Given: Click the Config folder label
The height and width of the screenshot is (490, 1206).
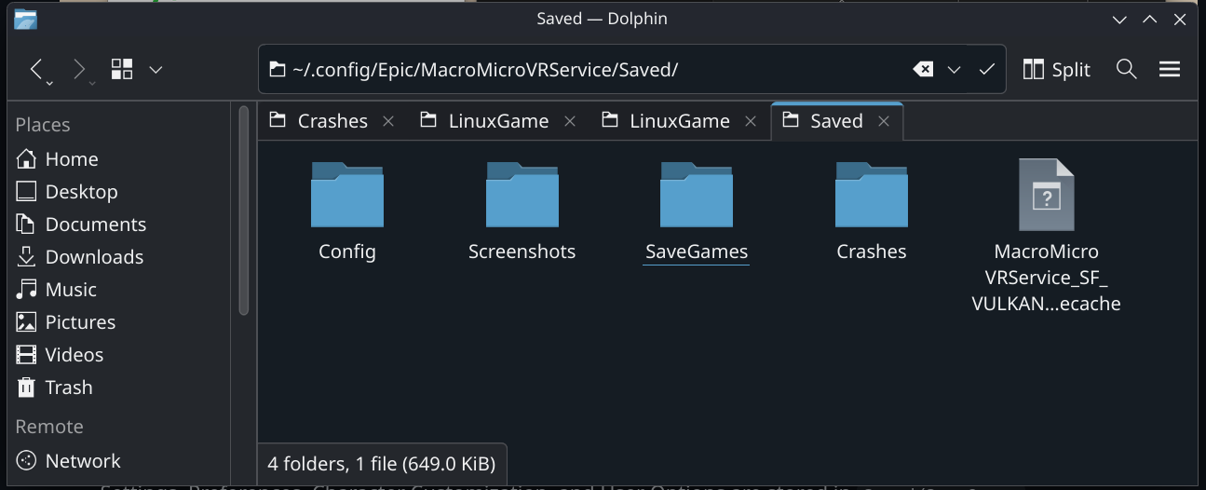Looking at the screenshot, I should pos(347,252).
